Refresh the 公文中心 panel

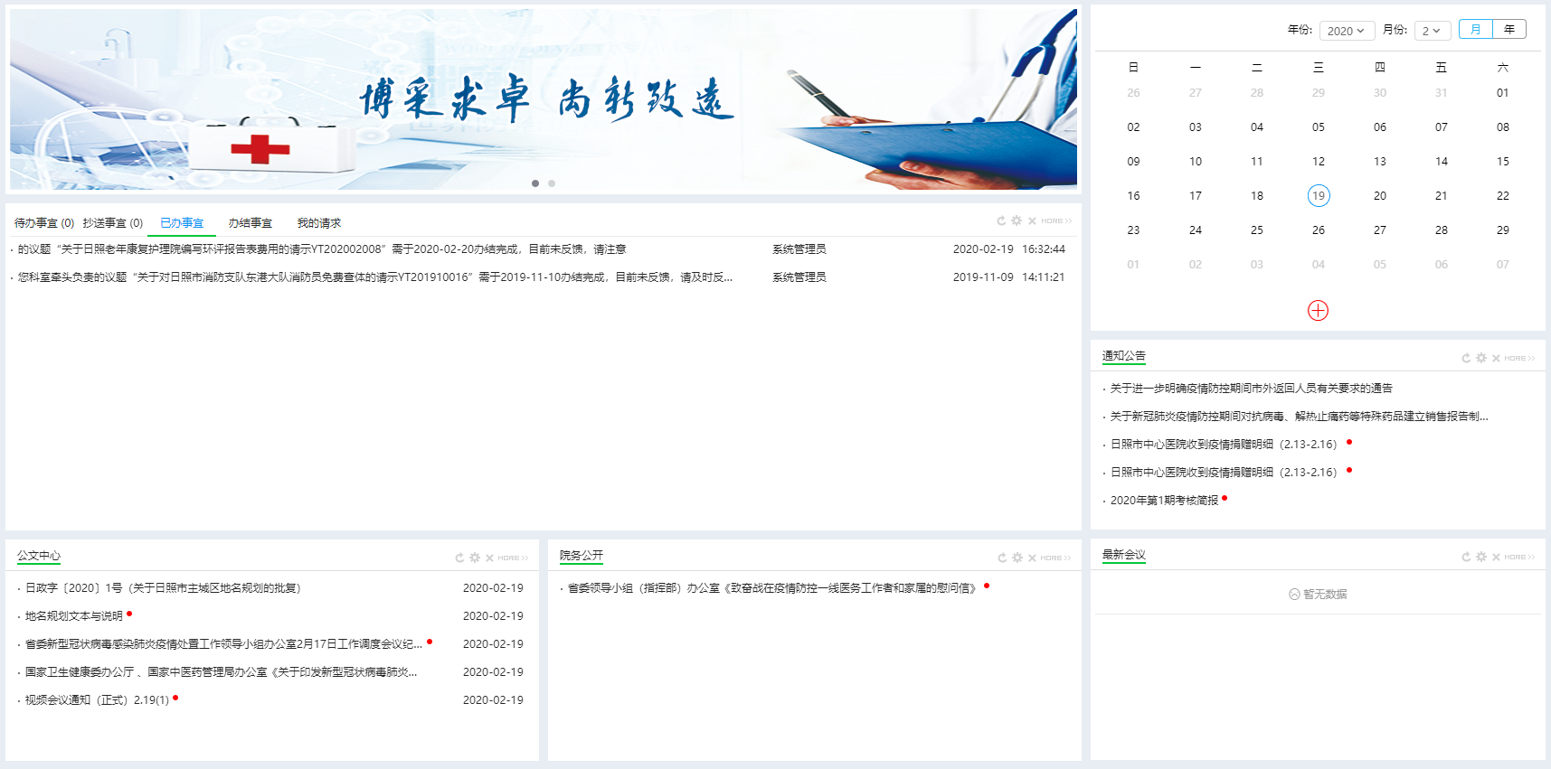pyautogui.click(x=459, y=558)
